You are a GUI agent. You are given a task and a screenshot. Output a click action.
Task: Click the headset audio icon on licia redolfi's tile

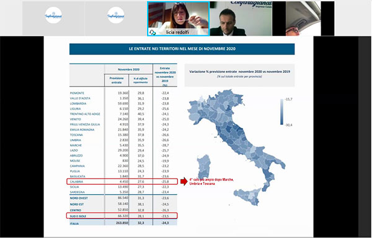(x=152, y=32)
